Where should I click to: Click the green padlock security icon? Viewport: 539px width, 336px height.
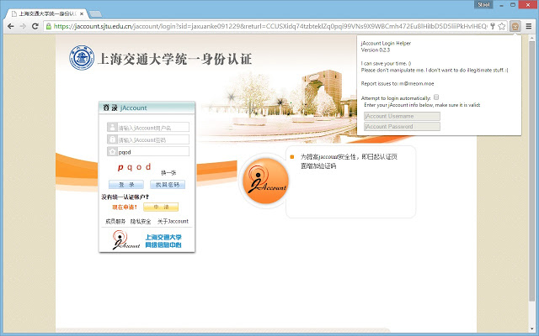point(49,26)
